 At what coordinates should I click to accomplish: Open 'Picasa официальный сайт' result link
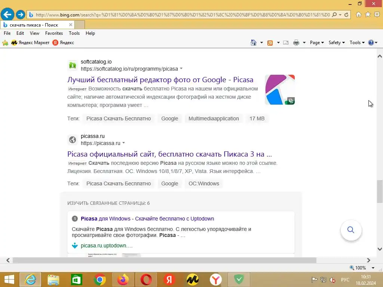tap(169, 154)
